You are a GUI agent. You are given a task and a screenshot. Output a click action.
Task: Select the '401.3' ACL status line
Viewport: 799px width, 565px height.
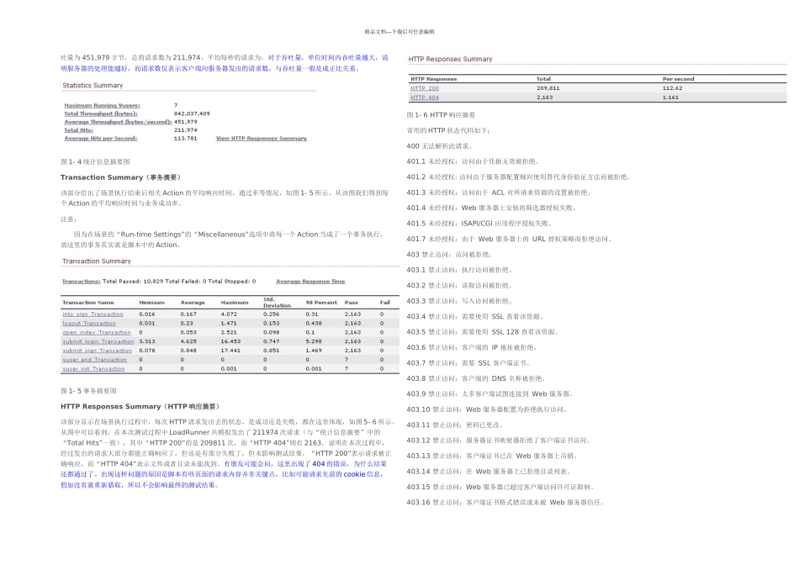[500, 193]
